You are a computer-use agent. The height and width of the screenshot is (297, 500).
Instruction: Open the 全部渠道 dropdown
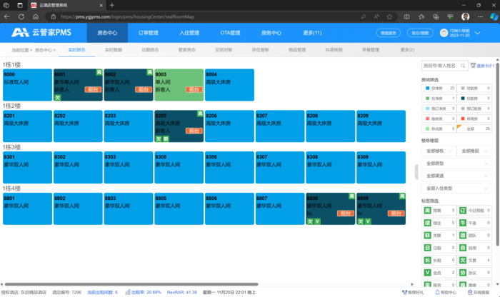(x=456, y=176)
